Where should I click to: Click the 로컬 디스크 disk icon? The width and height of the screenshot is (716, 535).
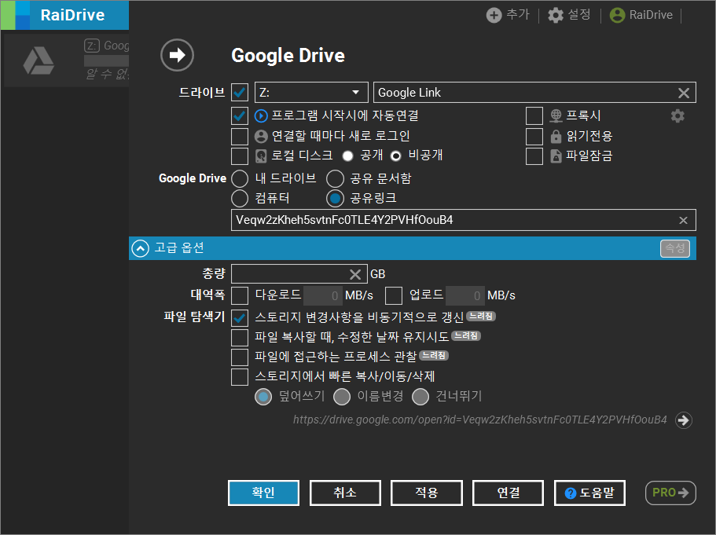261,156
